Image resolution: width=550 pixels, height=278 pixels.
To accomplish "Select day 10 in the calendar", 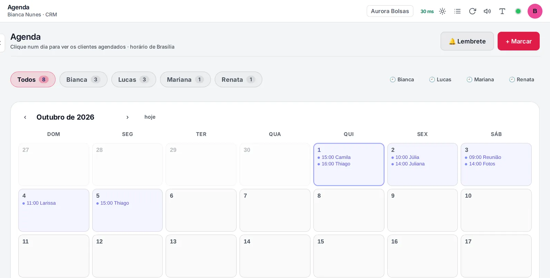I will (x=496, y=210).
